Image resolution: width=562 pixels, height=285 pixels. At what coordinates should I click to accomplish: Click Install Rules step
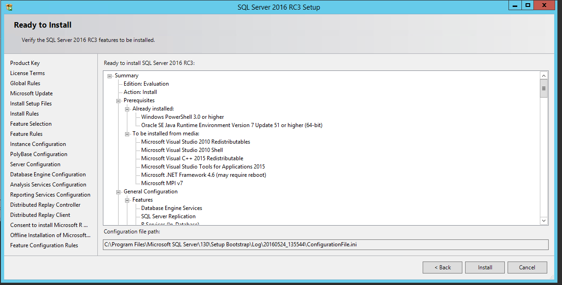tap(24, 114)
